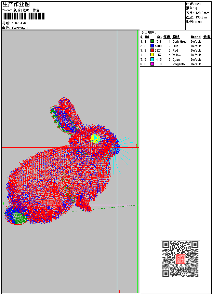Click the 'Brand' column header
Viewport: 212px width, 294px height.
[x=196, y=37]
